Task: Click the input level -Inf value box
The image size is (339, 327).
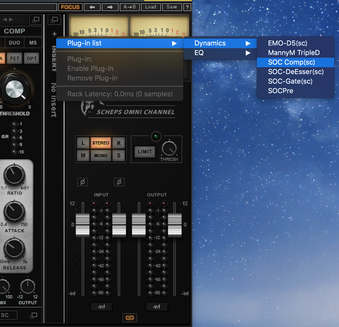Action: tap(101, 307)
